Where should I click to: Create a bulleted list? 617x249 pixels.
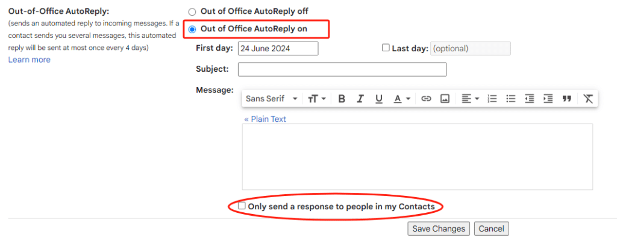click(511, 99)
